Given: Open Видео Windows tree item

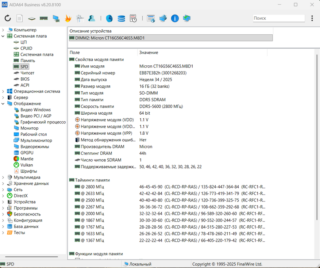Looking at the screenshot, I should point(35,110).
